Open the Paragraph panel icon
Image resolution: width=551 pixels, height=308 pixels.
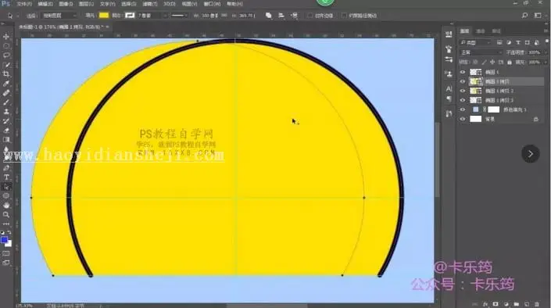pos(449,99)
